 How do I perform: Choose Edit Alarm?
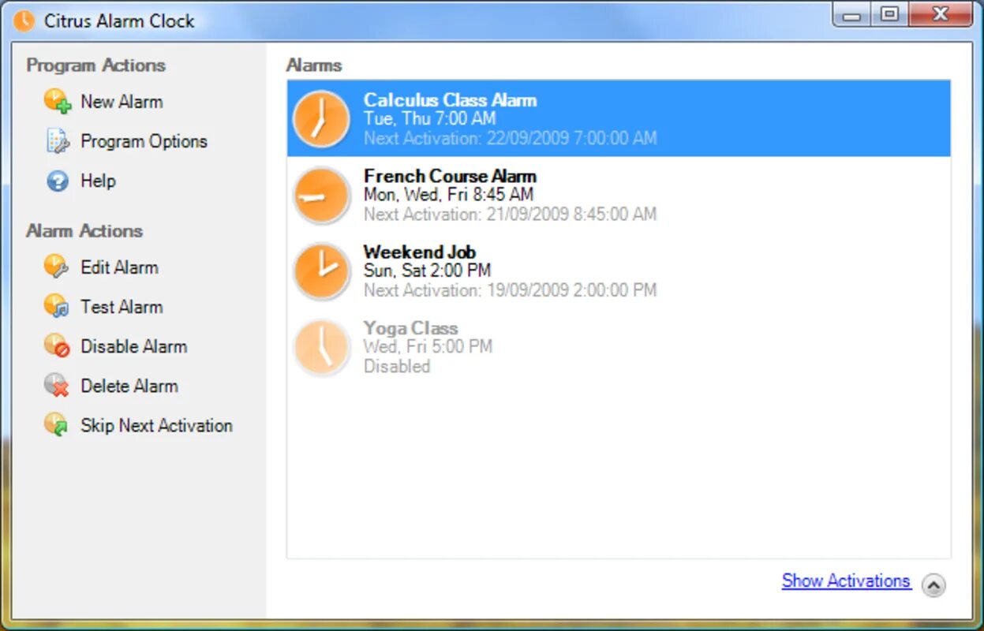tap(119, 267)
